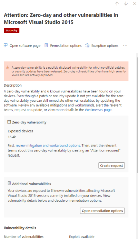The height and width of the screenshot is (239, 138).
Task: Click the warning triangle icon in banner
Action: 8,68
